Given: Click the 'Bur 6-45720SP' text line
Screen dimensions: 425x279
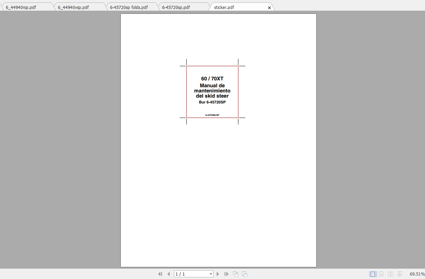Looking at the screenshot, I should point(212,102).
